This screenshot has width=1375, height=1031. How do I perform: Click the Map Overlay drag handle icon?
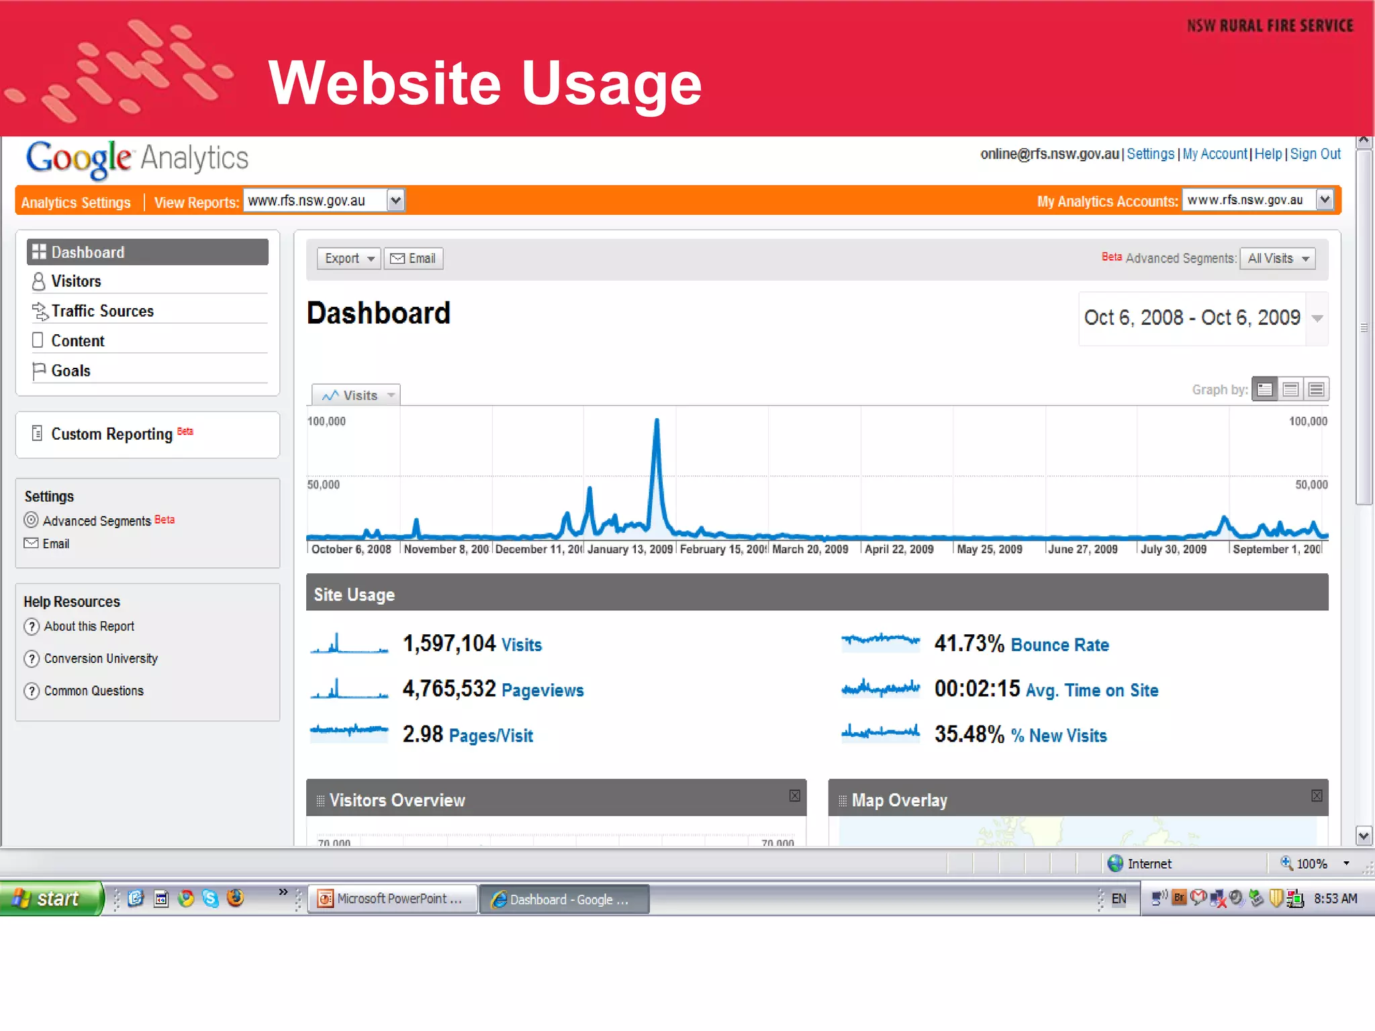tap(842, 800)
